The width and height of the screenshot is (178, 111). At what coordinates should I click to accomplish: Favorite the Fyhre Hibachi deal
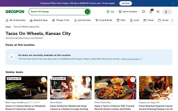tap(88, 80)
